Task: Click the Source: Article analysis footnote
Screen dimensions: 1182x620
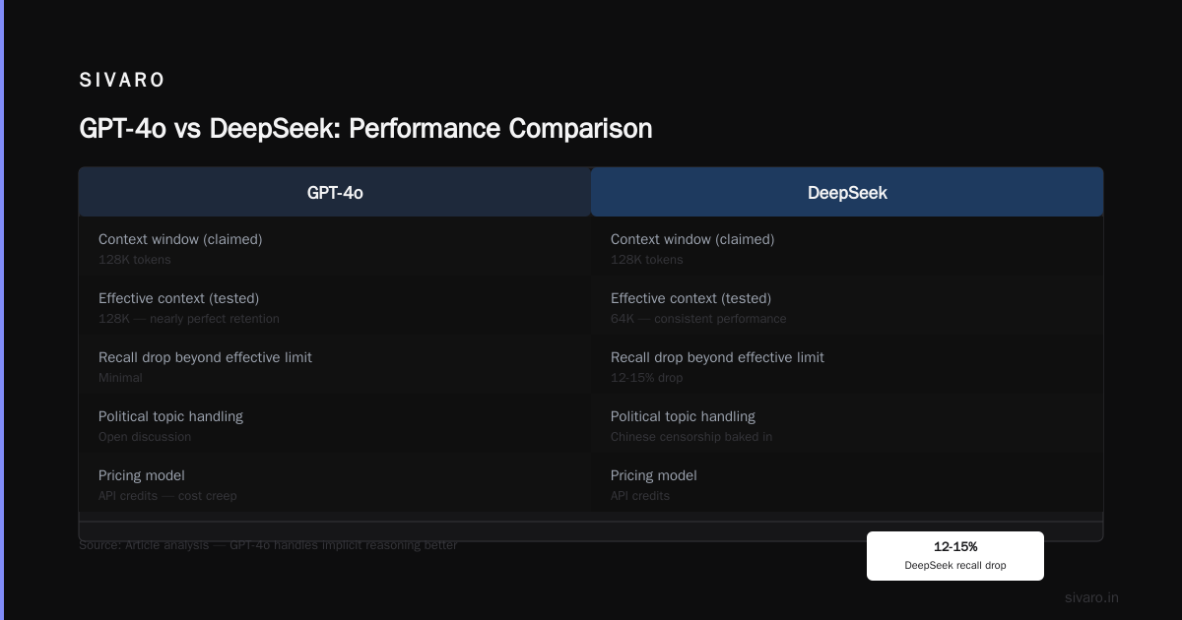Action: 268,545
